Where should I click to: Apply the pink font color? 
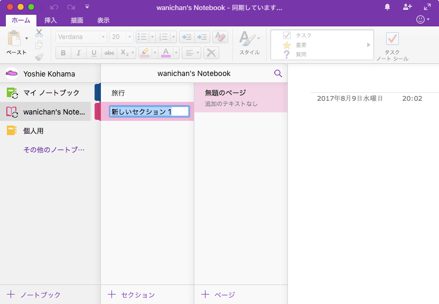click(166, 53)
